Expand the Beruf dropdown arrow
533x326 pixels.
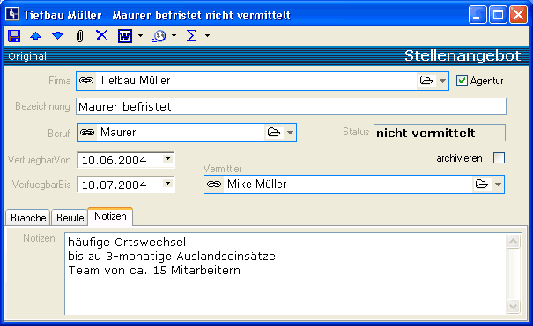290,133
